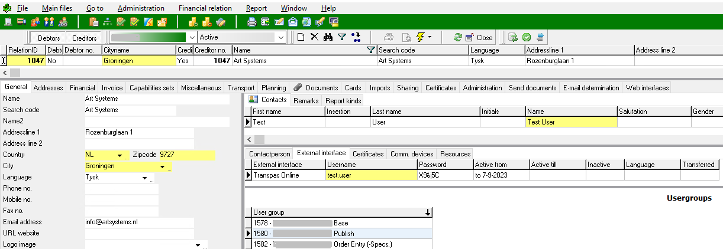Click the database refresh icon right of Close

click(512, 37)
